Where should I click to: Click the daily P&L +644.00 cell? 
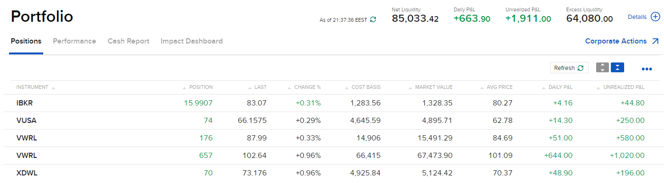tap(558, 156)
